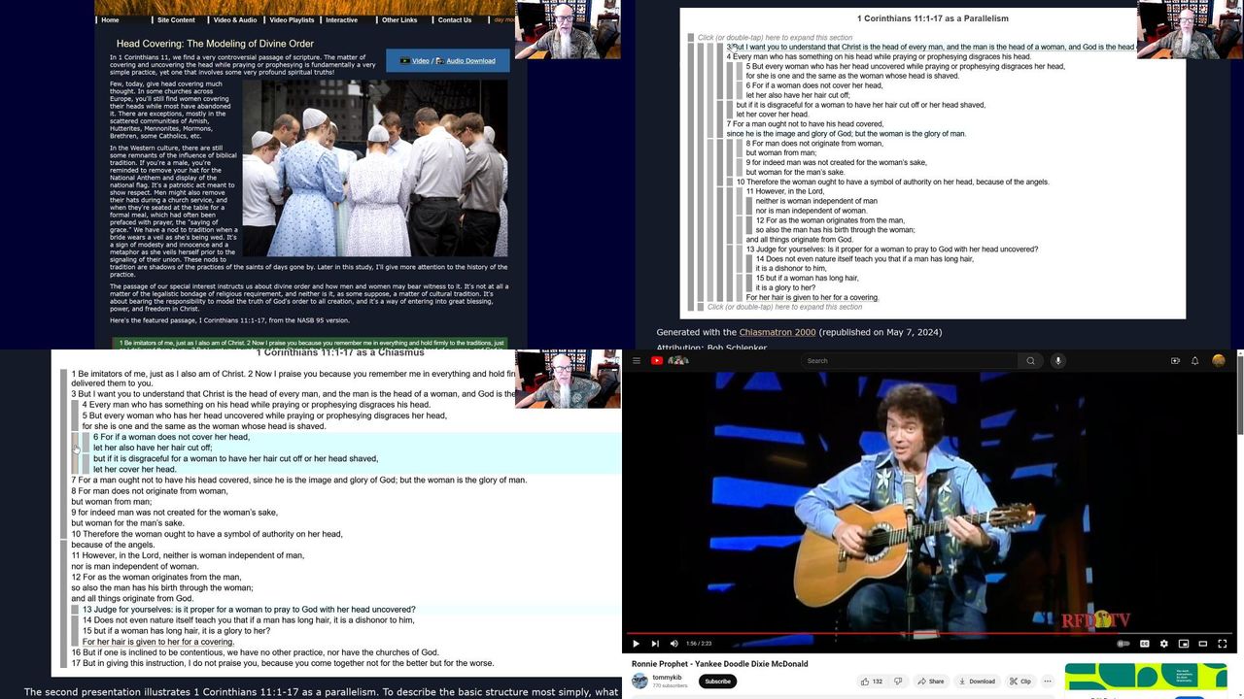Open the miniplayer view

pyautogui.click(x=1183, y=644)
